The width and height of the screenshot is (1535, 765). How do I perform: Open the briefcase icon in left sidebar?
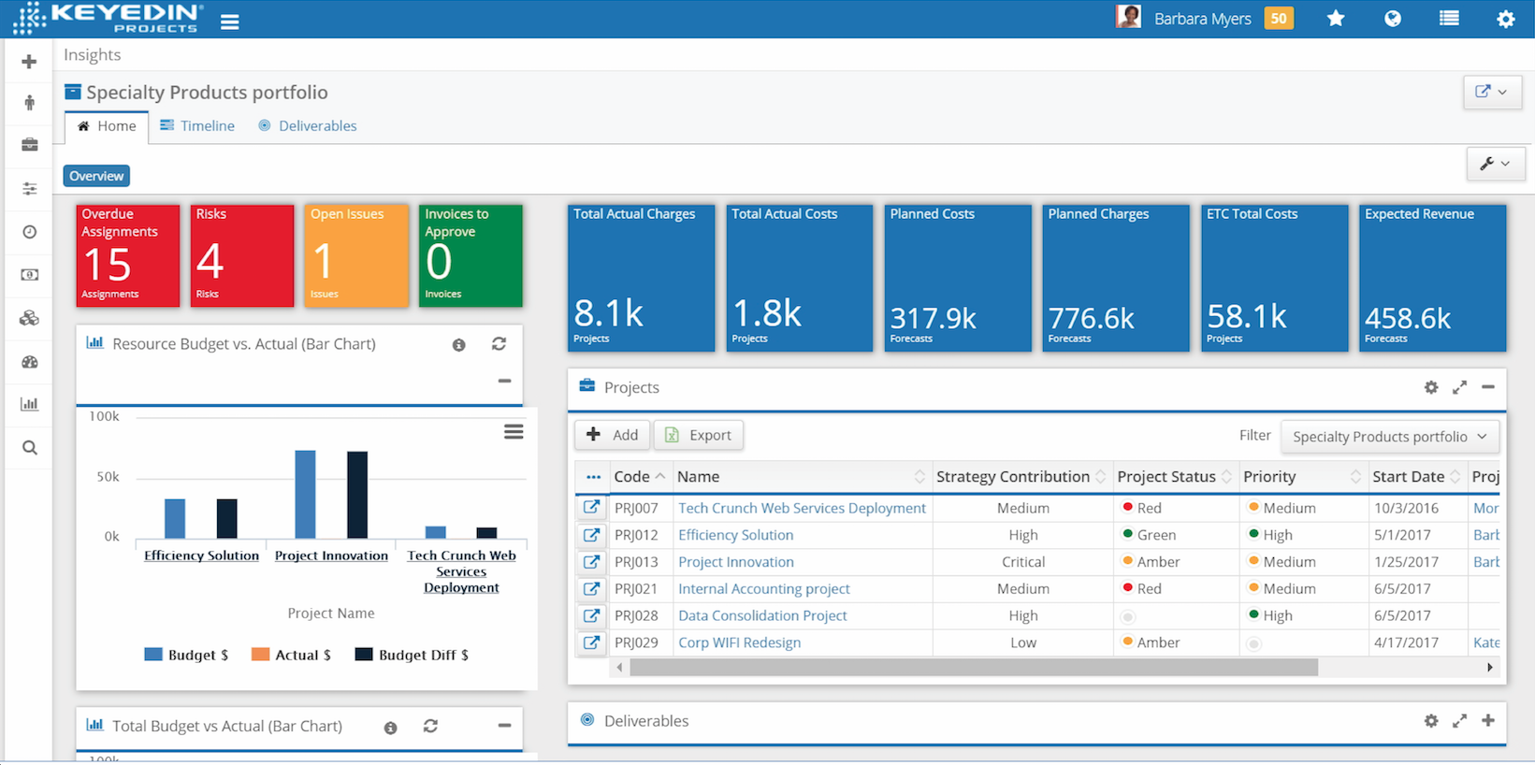(30, 145)
